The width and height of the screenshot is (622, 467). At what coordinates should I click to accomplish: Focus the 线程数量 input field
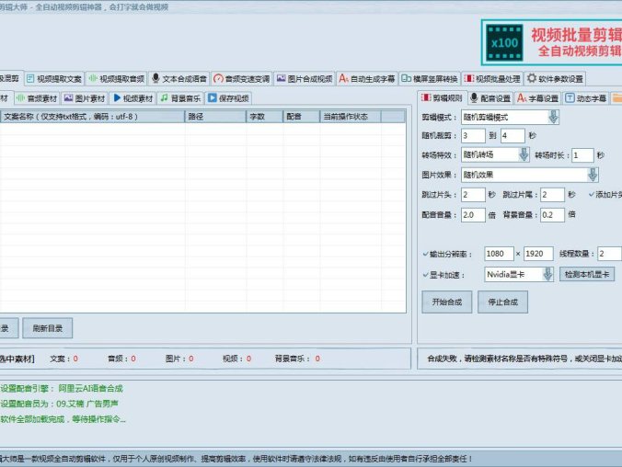609,254
